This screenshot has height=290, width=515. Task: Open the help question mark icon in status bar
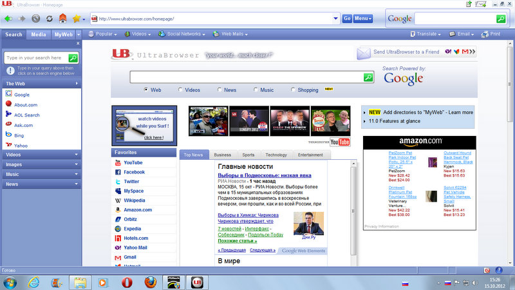(x=499, y=270)
